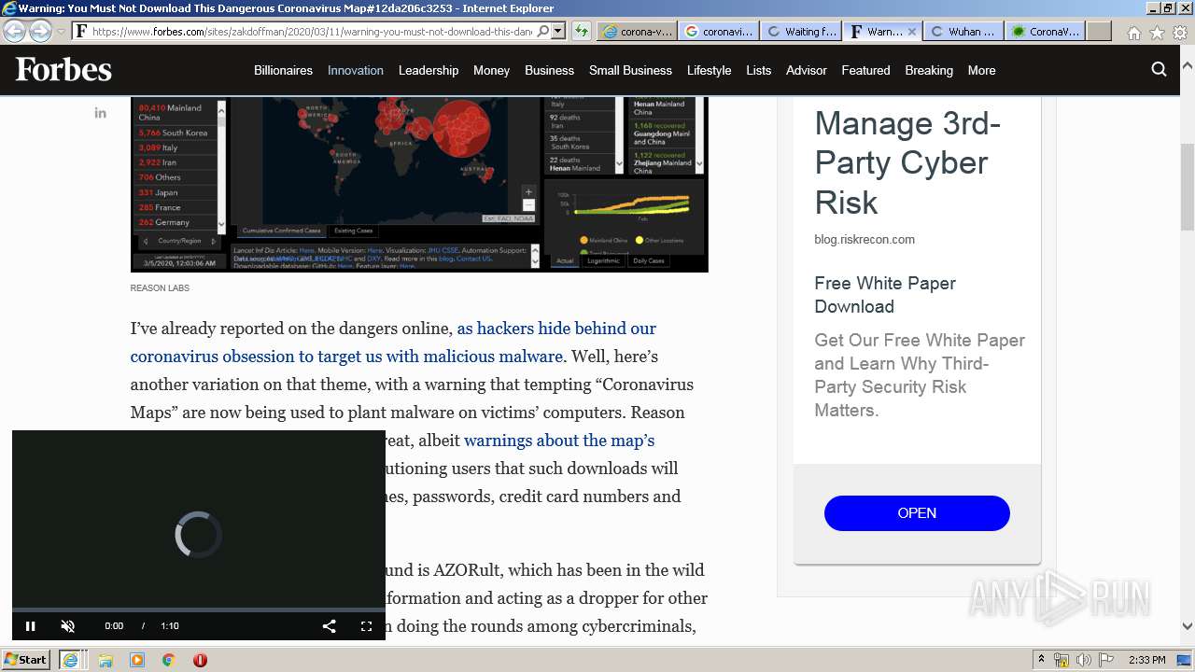Open Google Chrome taskbar icon

[168, 660]
